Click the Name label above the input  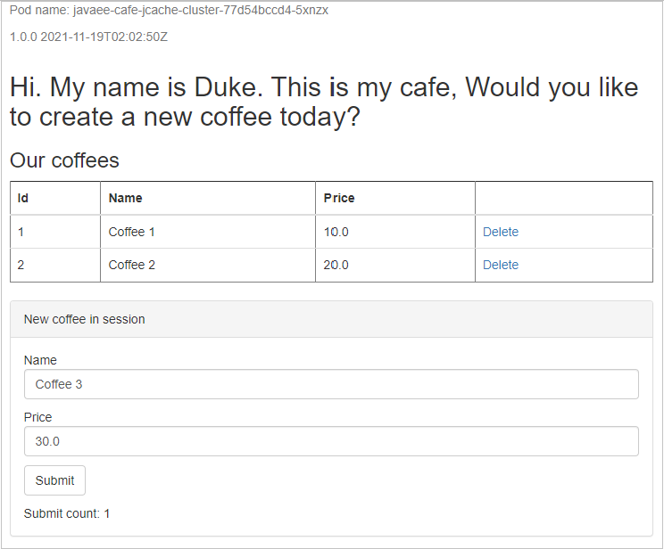point(40,360)
